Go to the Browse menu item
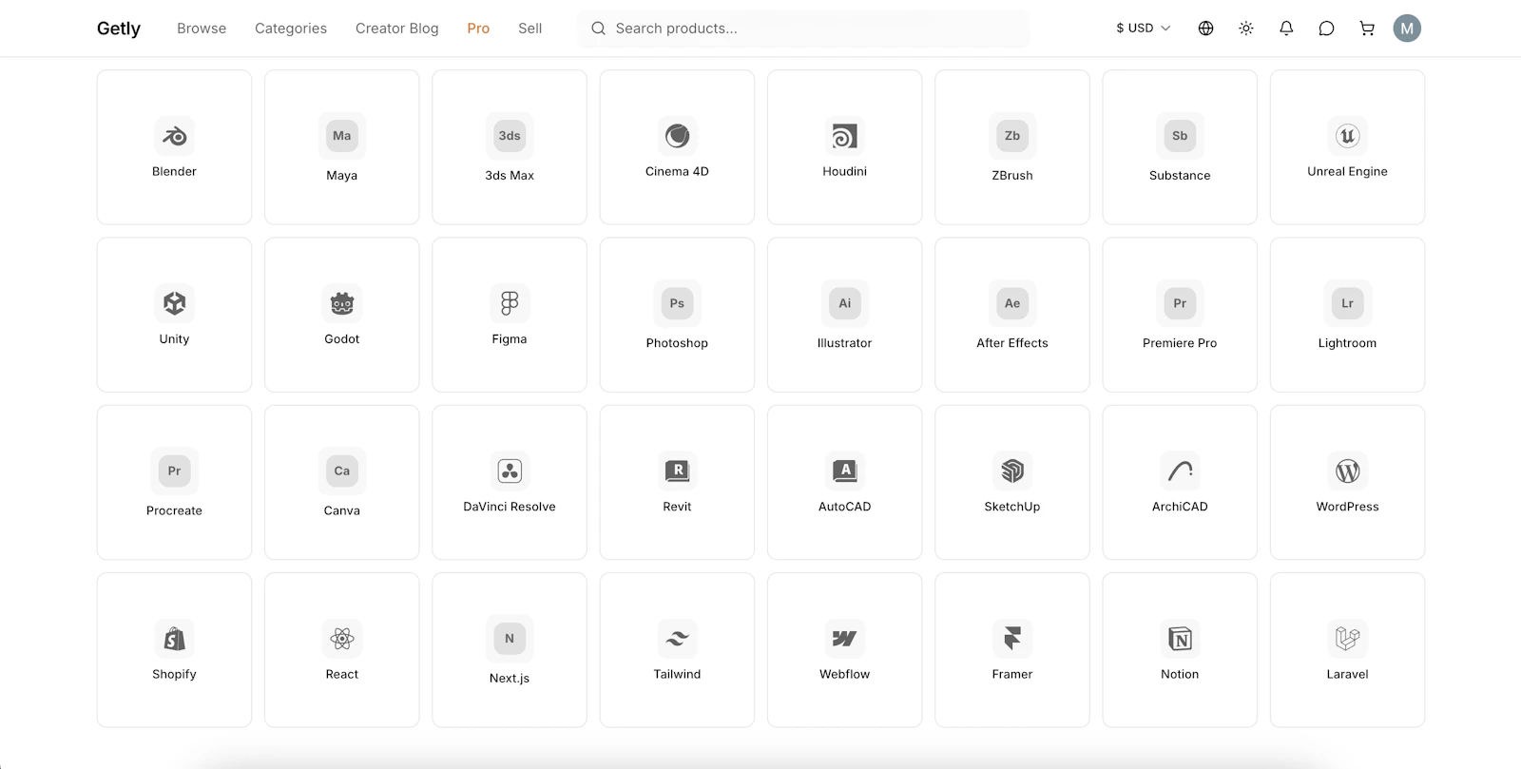The height and width of the screenshot is (769, 1521). (202, 29)
